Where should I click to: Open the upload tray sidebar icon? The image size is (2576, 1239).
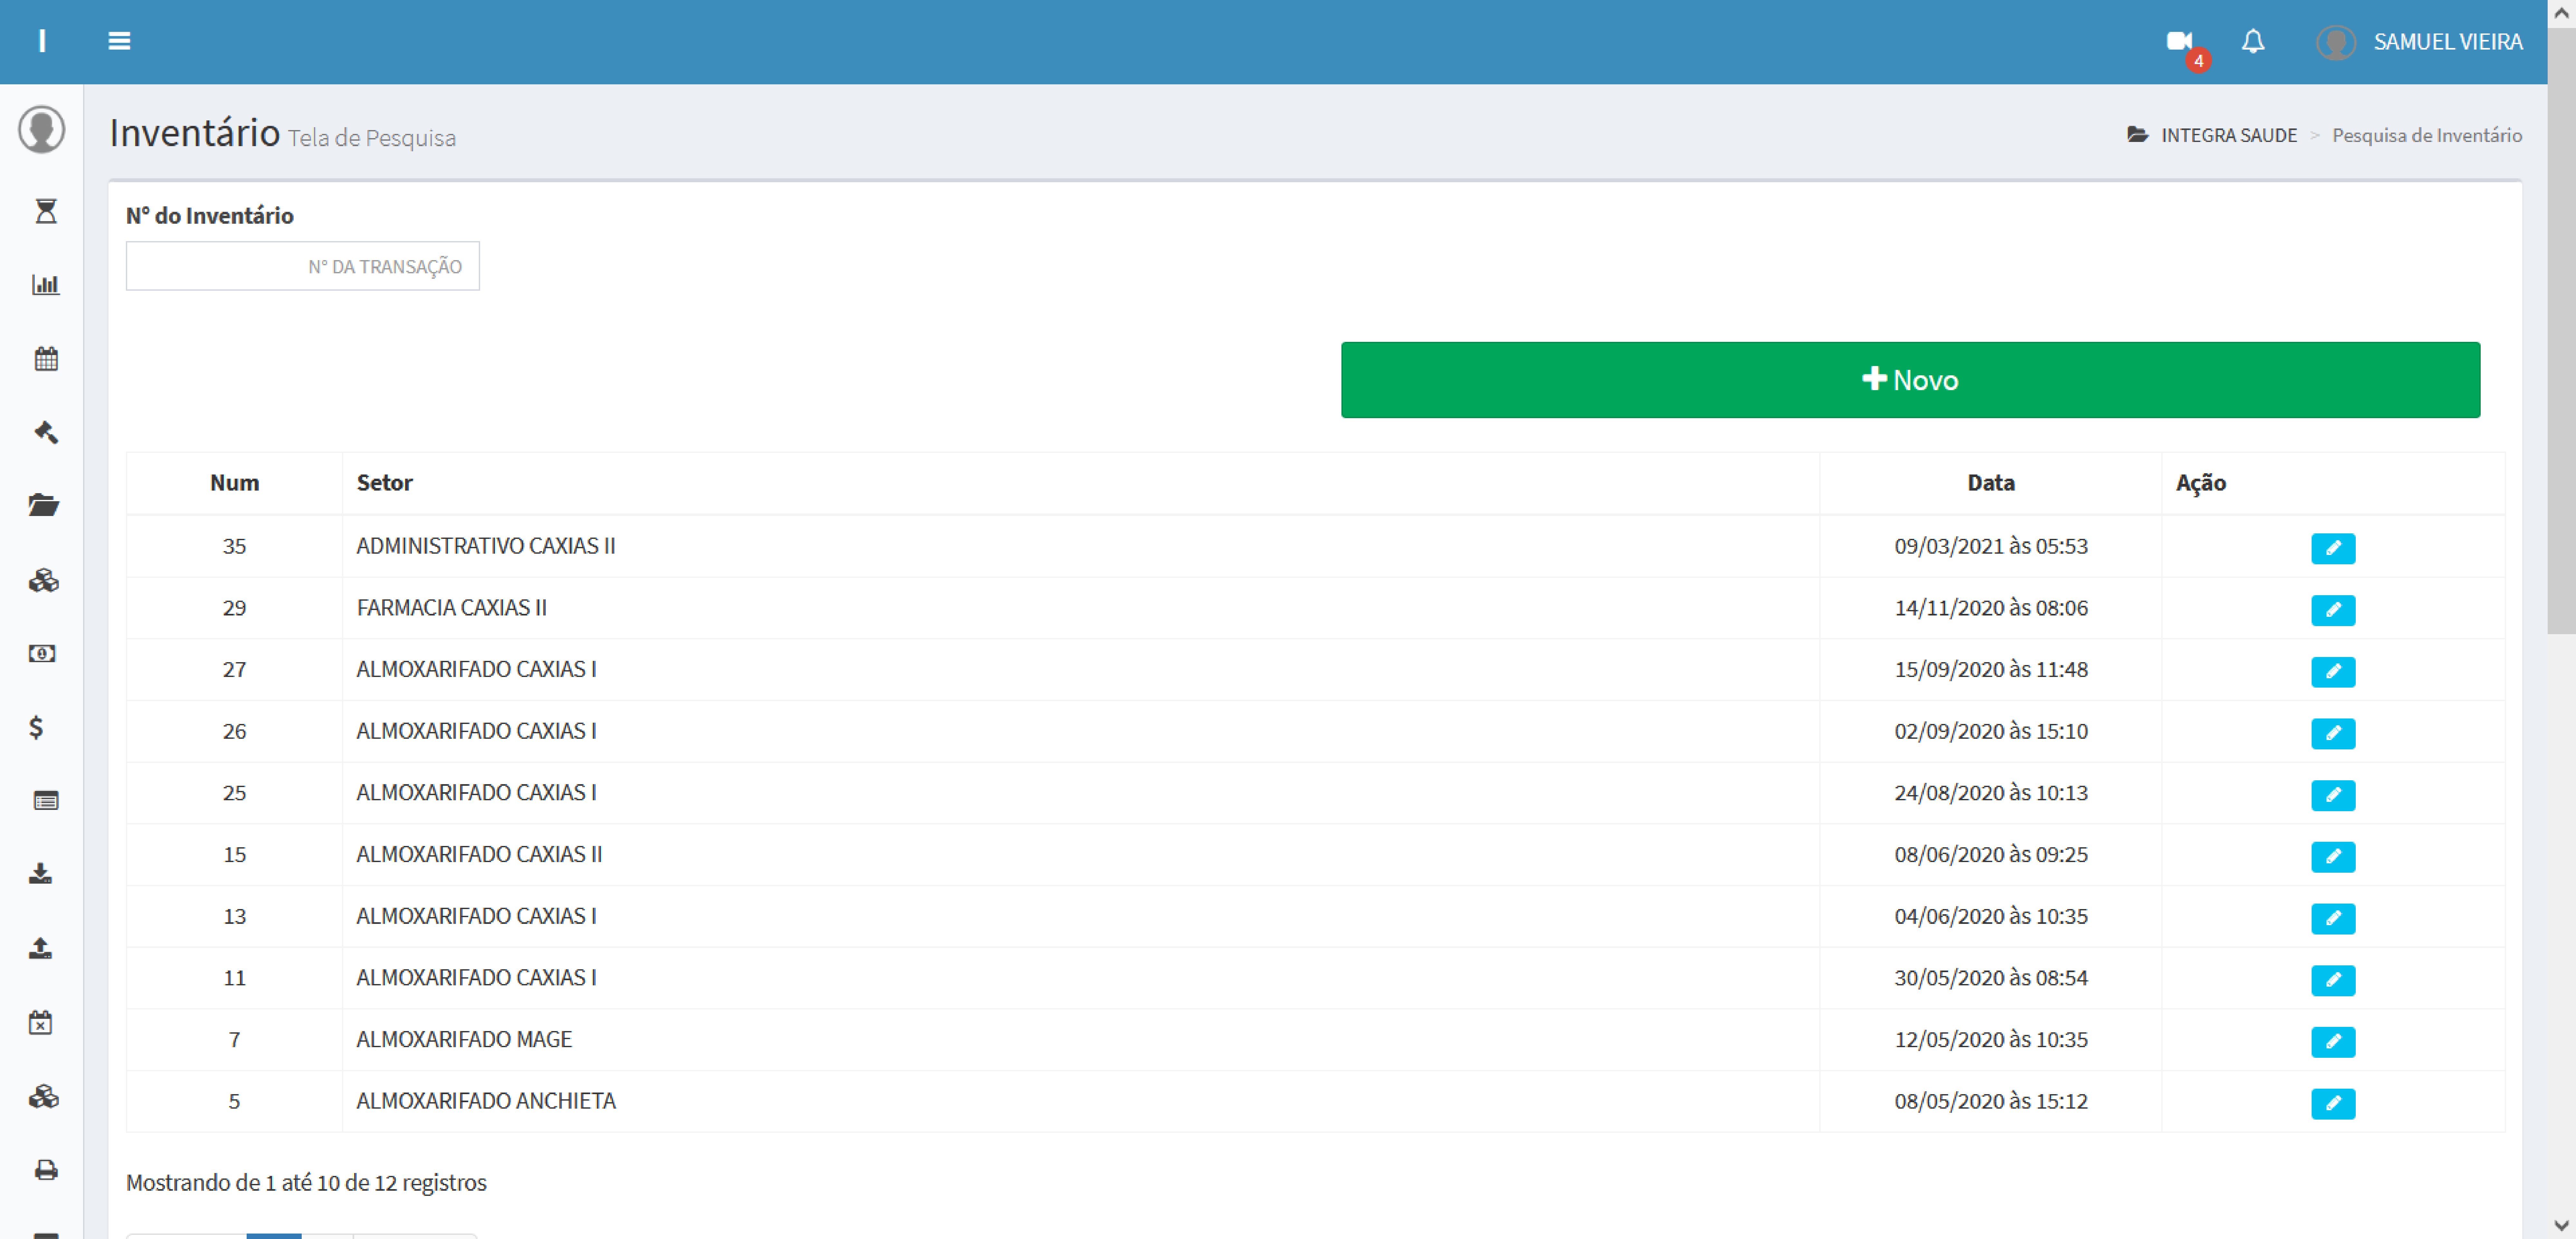pyautogui.click(x=40, y=948)
